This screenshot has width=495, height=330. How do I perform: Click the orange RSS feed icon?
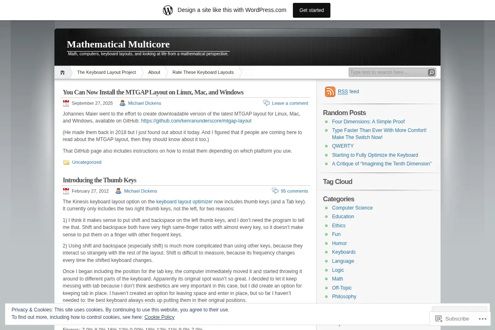point(330,92)
